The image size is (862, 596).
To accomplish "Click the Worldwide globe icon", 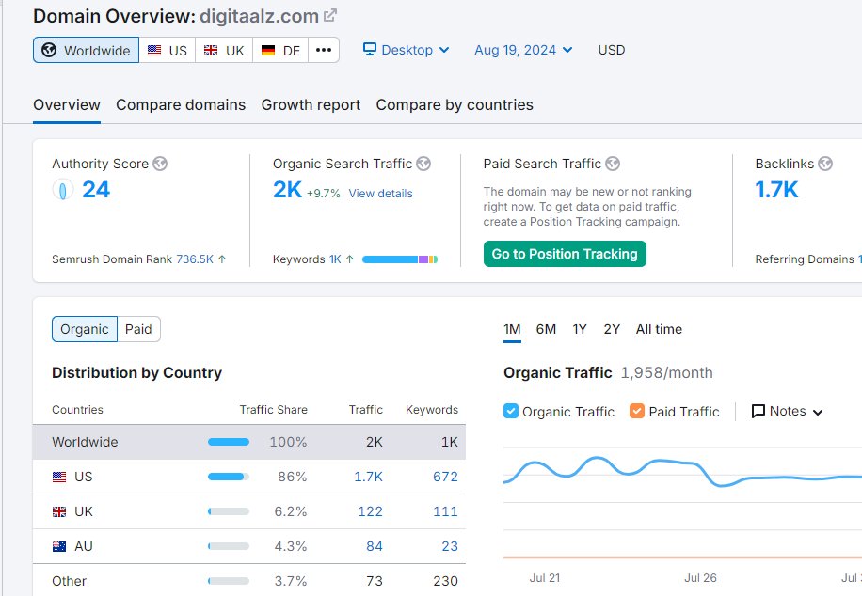I will click(49, 50).
